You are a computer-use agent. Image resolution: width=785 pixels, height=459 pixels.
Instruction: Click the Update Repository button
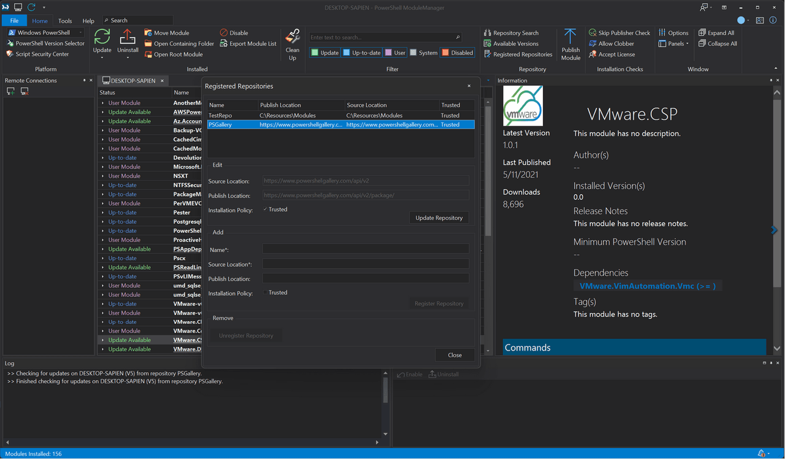point(439,218)
